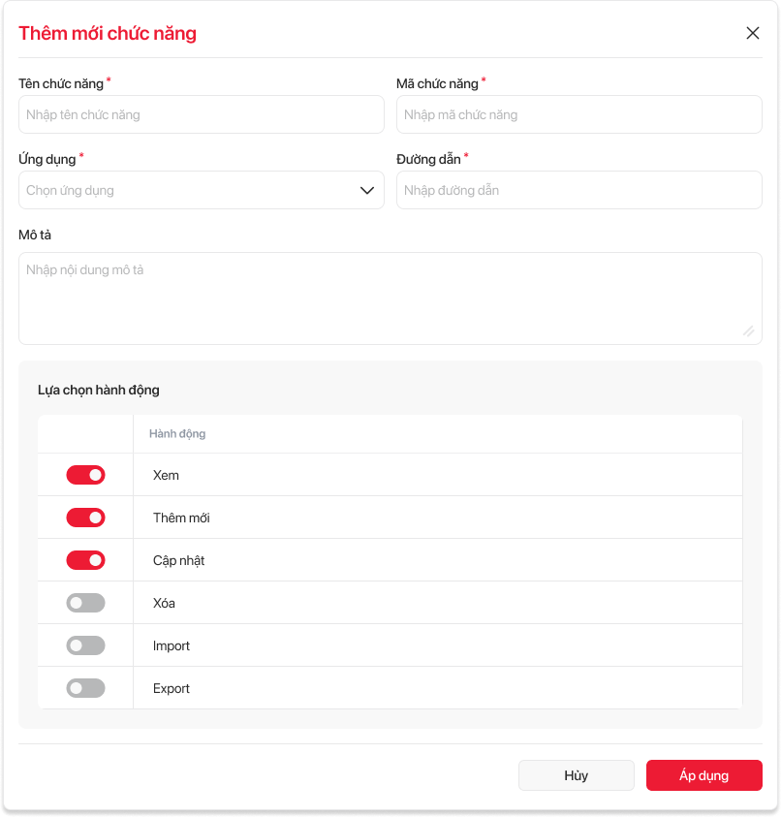The height and width of the screenshot is (817, 781).
Task: Select the Xem row label
Action: 166,476
